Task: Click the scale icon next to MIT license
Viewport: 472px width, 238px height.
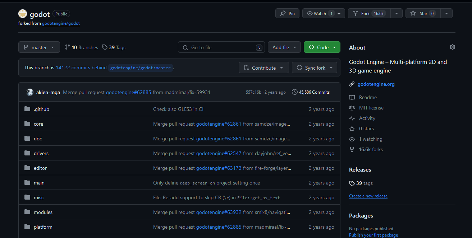Action: point(352,108)
